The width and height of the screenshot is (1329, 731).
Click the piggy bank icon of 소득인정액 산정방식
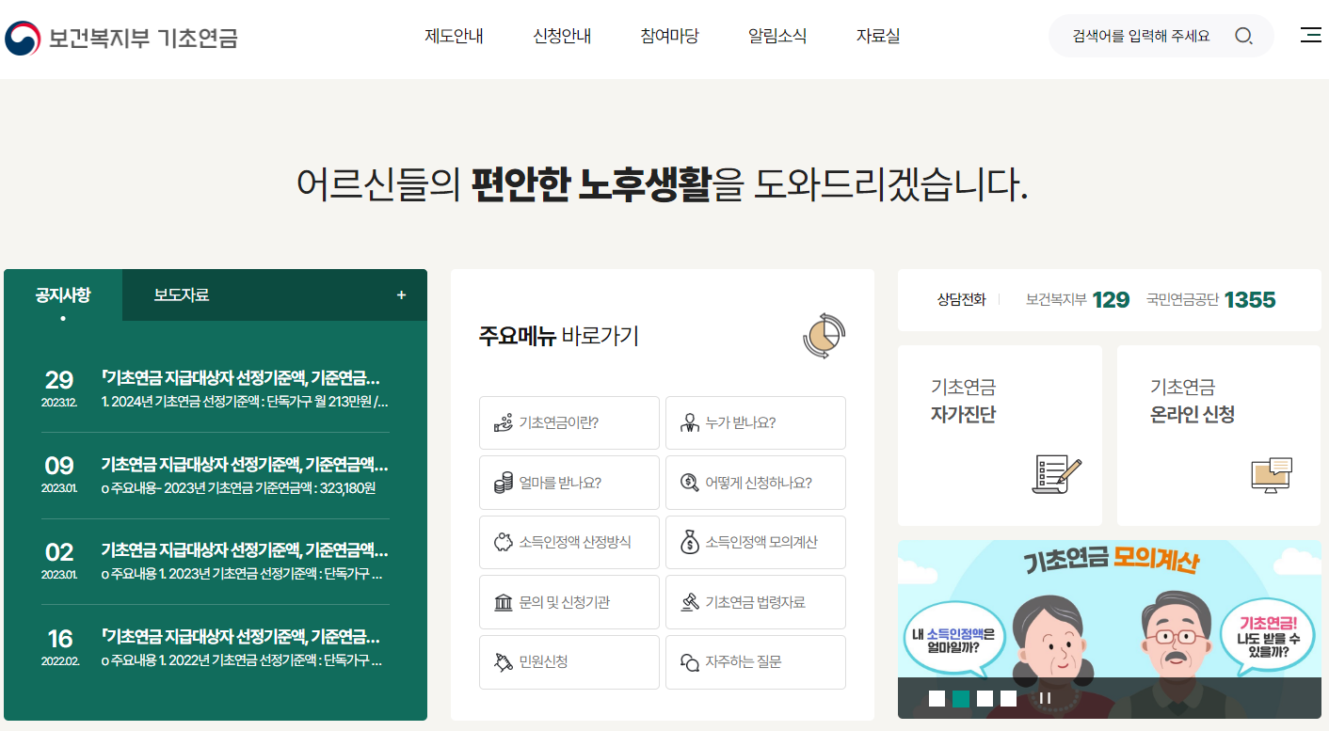tap(503, 542)
